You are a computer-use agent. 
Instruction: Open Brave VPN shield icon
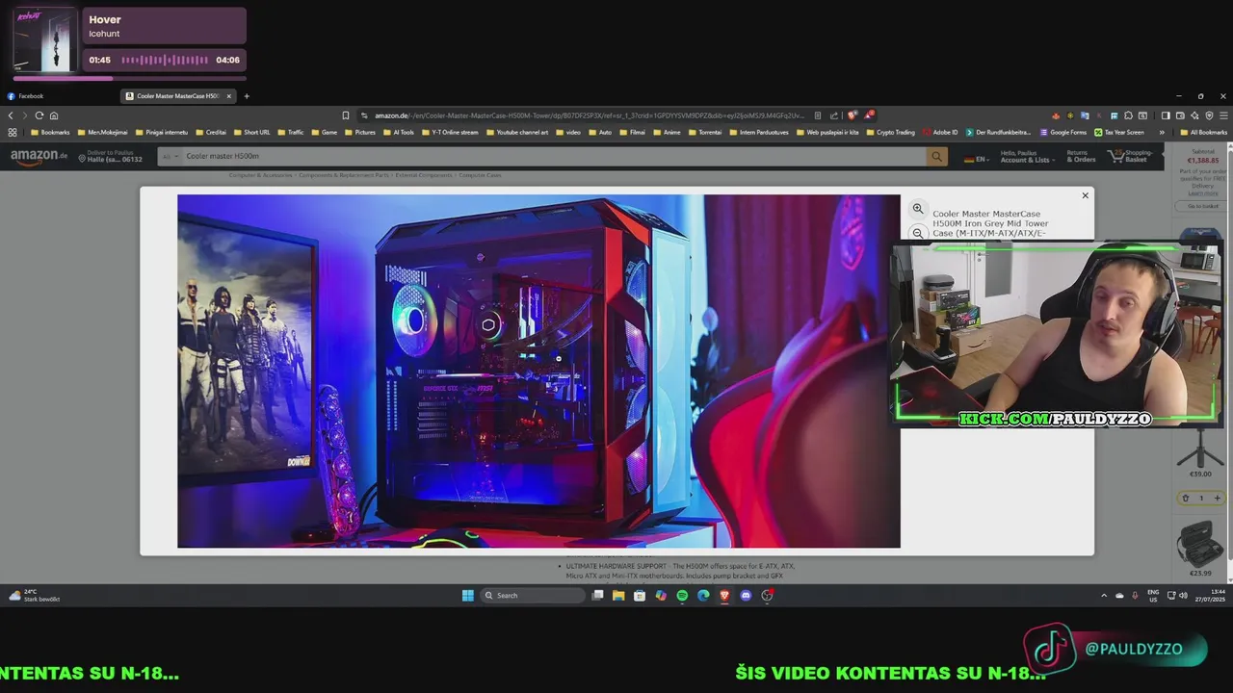(x=1210, y=115)
